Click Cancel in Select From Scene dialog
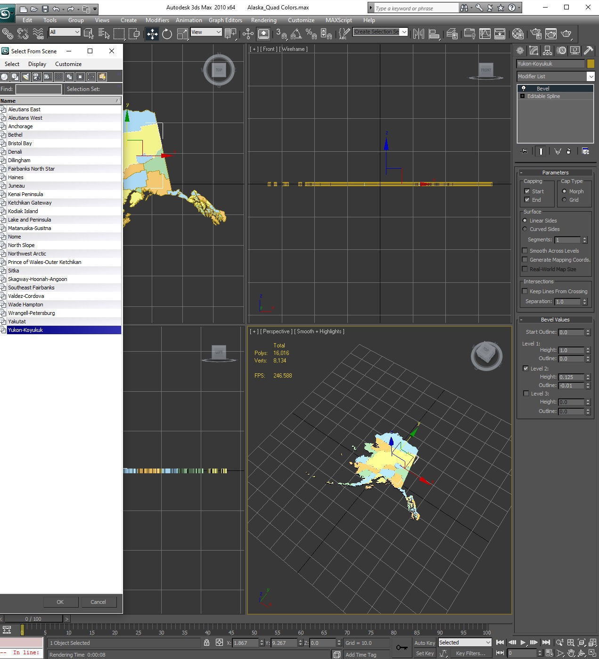This screenshot has height=659, width=599. click(x=98, y=602)
